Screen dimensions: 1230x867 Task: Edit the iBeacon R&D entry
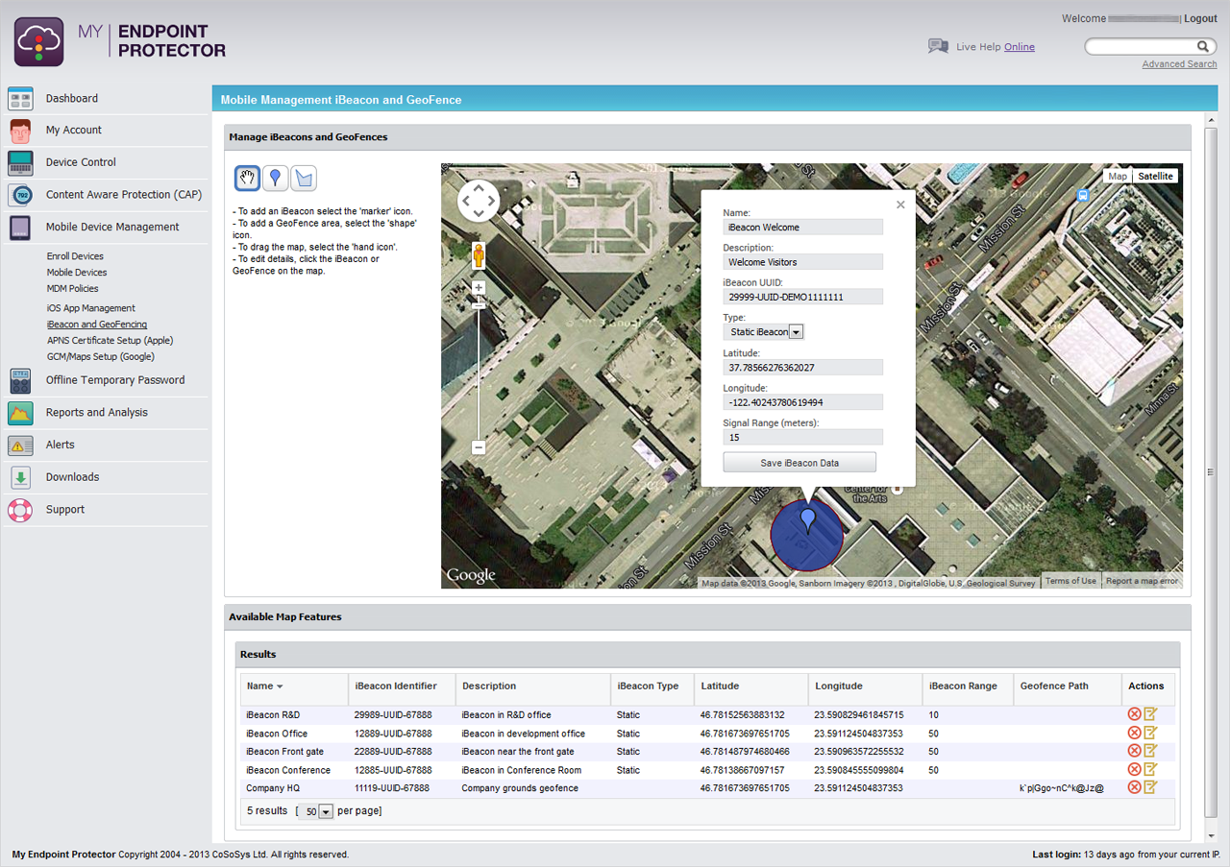(1150, 713)
